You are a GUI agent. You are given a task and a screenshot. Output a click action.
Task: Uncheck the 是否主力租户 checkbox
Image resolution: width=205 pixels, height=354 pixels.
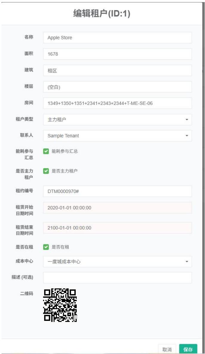coord(46,171)
